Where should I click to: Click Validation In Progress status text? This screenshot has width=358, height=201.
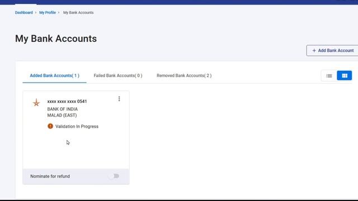[x=77, y=127]
